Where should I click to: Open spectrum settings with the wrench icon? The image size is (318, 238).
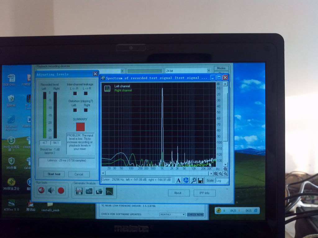tap(193, 180)
